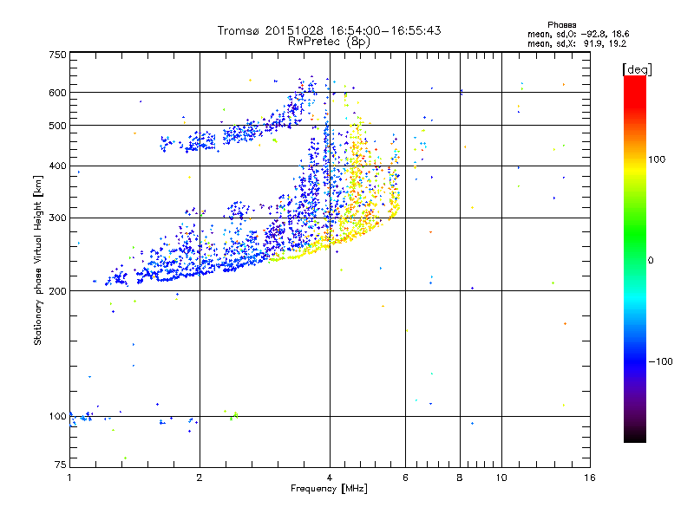Click the y-axis tick label '75'

click(61, 465)
